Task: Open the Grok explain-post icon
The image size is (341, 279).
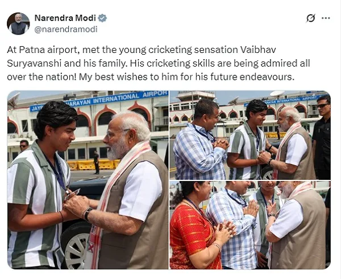Action: click(310, 18)
